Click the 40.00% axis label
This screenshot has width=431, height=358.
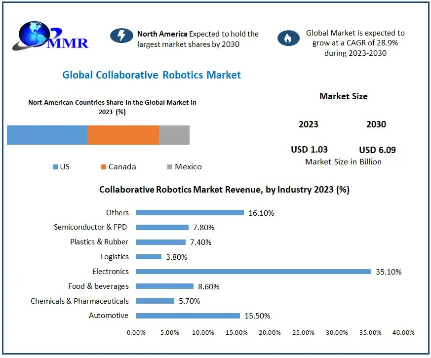coord(404,333)
